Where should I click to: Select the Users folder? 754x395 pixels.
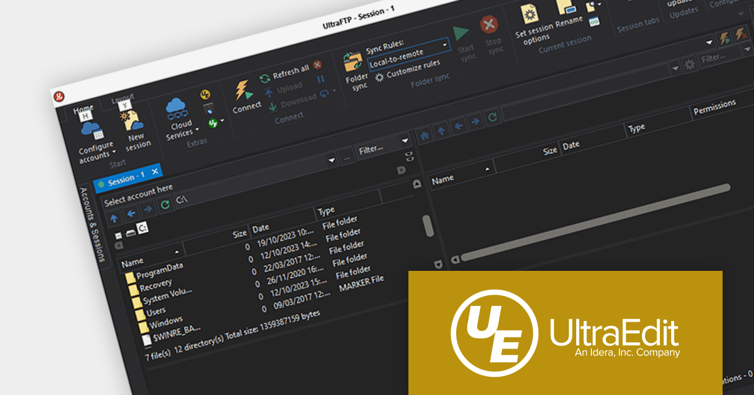click(151, 312)
